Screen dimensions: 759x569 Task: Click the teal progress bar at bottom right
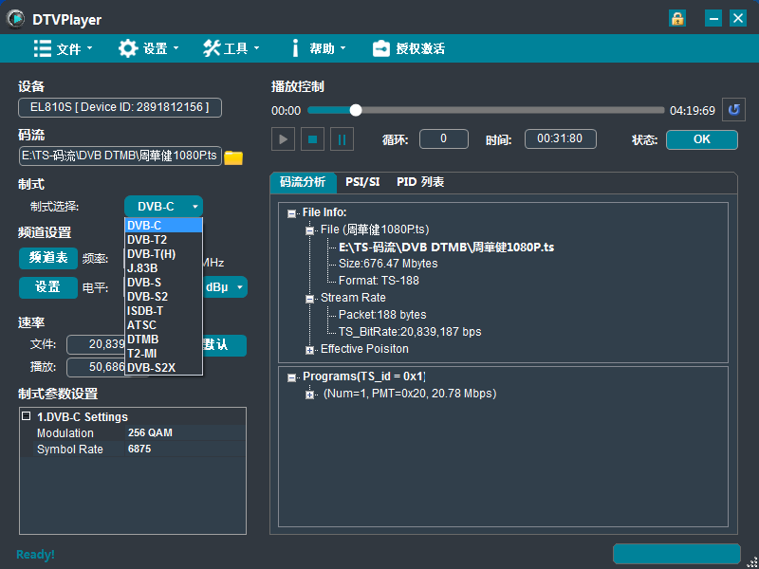[x=676, y=554]
